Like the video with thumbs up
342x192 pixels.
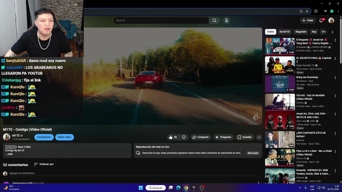(x=173, y=137)
